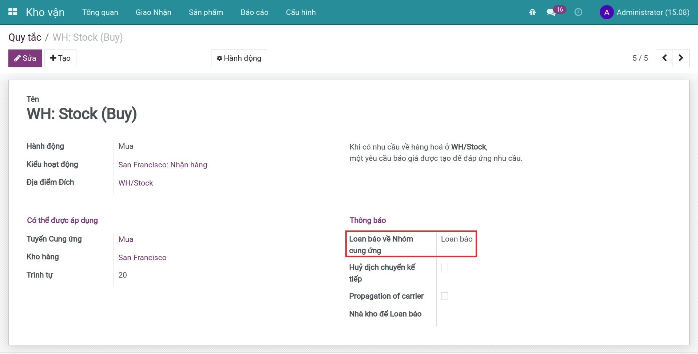Go to previous record arrow
Viewport: 698px width, 354px height.
pos(664,58)
